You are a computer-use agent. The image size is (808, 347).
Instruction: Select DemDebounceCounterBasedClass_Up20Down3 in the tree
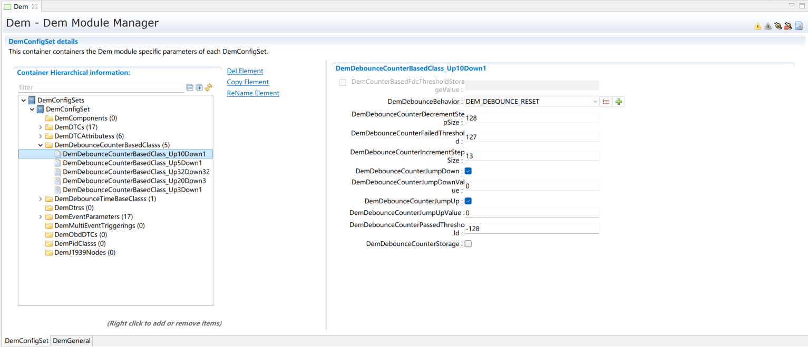tap(134, 181)
